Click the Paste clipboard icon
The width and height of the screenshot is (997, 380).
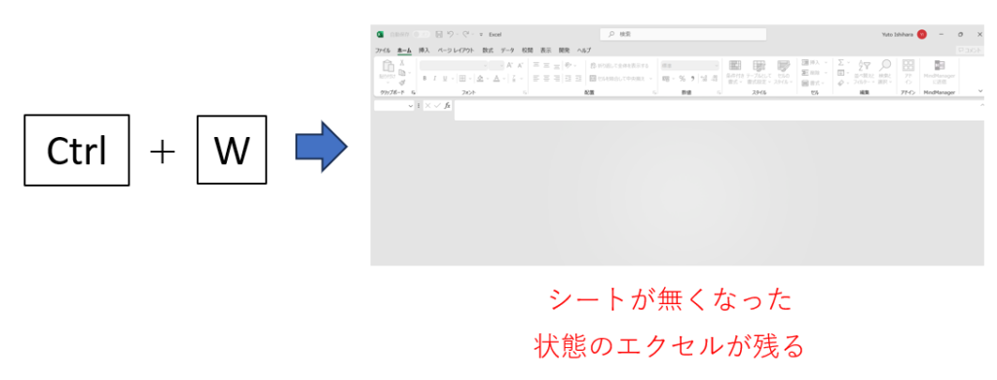pos(388,67)
